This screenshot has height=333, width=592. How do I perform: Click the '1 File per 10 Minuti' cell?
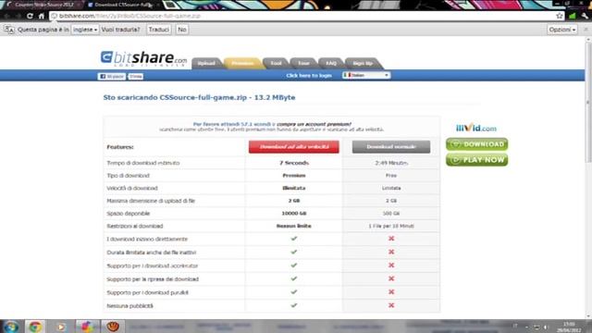click(x=391, y=226)
